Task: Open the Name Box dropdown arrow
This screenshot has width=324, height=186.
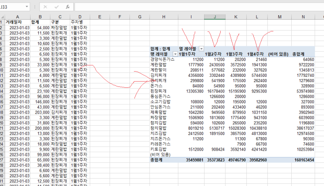Action: point(27,7)
